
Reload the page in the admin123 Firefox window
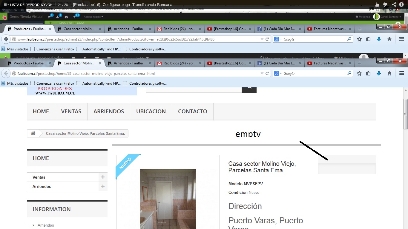[x=267, y=39]
